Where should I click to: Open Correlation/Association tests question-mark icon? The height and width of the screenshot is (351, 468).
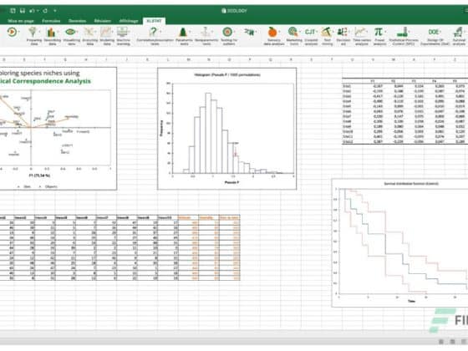click(x=153, y=32)
